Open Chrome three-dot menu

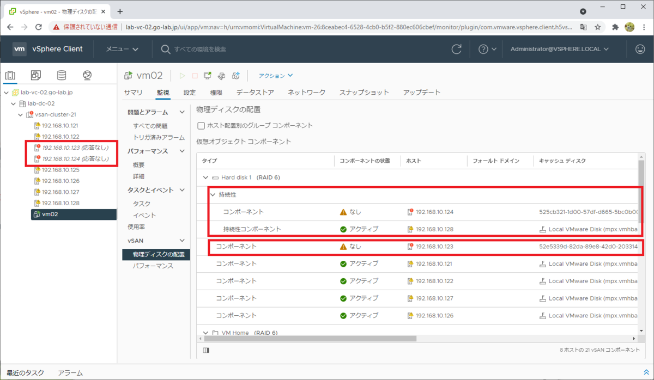[x=644, y=27]
